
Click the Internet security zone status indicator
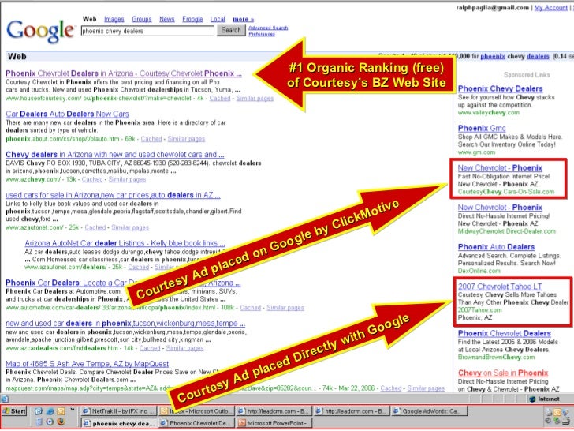point(544,399)
